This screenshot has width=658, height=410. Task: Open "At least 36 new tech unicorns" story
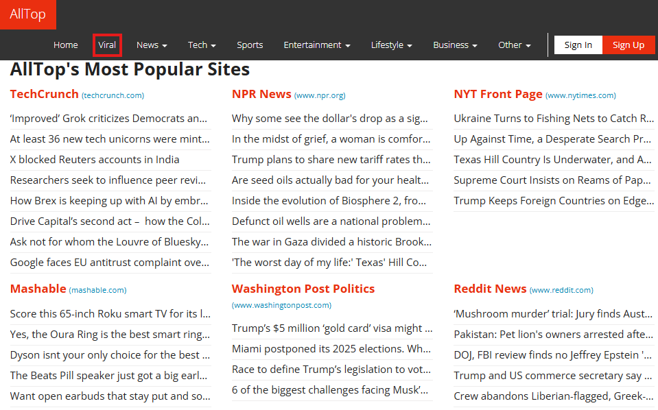pos(110,139)
